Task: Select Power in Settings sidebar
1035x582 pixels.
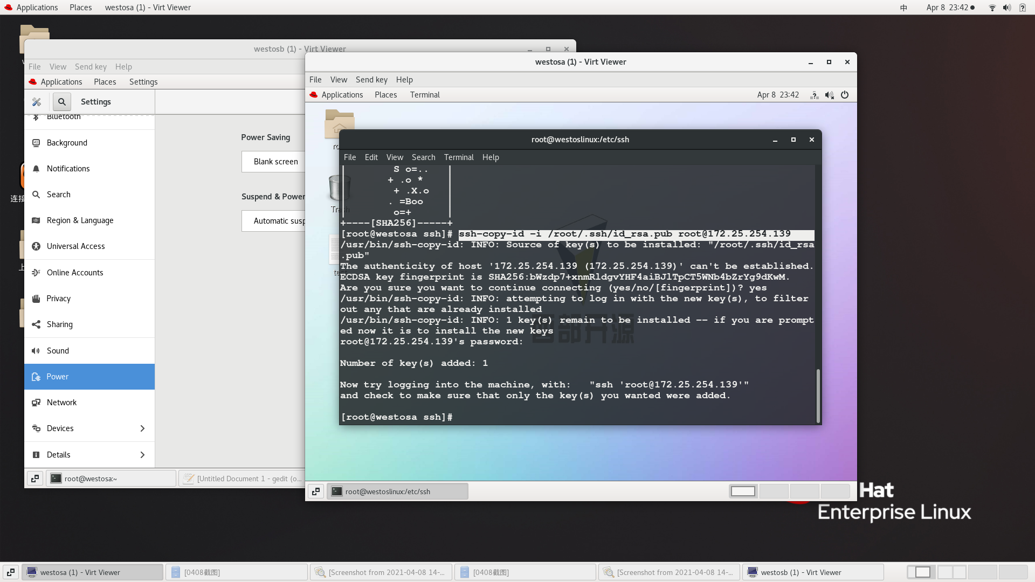Action: (89, 377)
